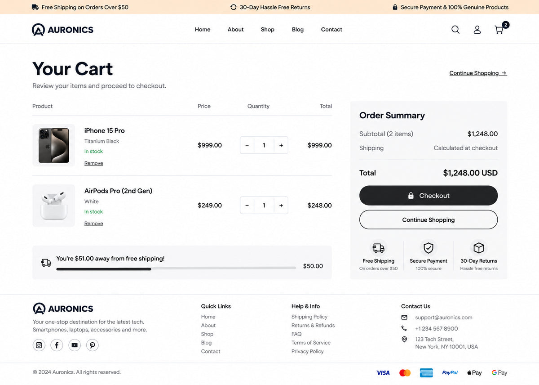Open Contact in footer Quick Links

click(211, 351)
